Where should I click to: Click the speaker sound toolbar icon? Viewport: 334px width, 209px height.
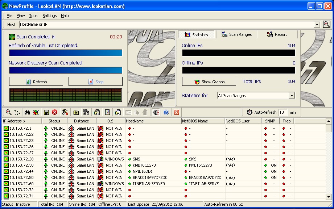click(x=156, y=113)
